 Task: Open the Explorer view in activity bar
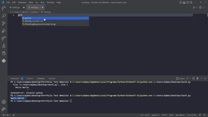(x=4, y=8)
